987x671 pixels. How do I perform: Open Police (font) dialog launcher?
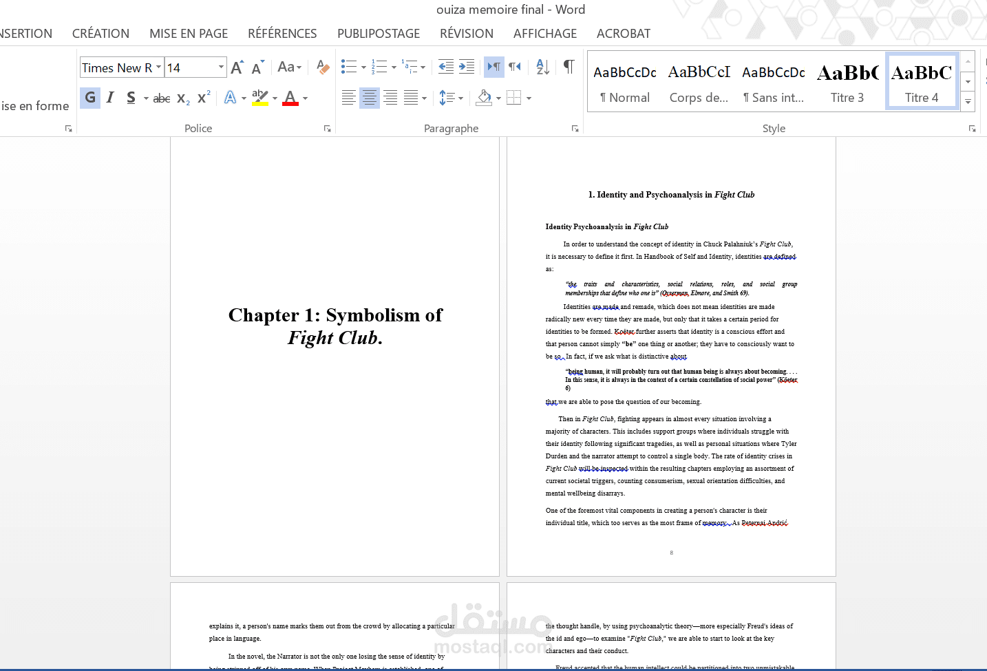pos(328,129)
